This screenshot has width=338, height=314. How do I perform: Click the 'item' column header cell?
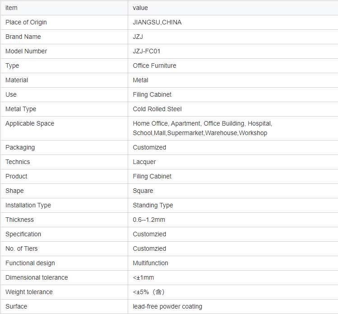[11, 8]
